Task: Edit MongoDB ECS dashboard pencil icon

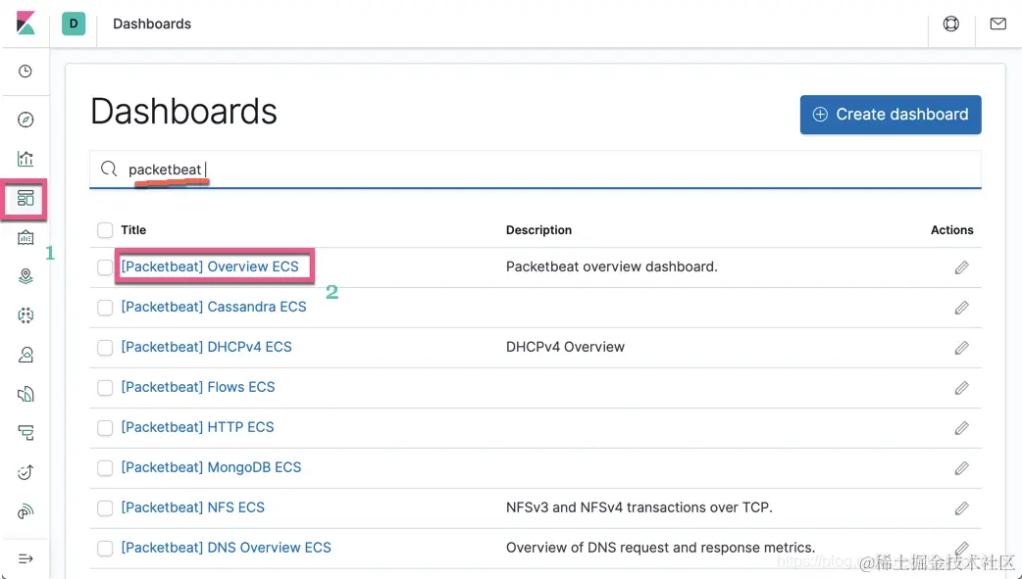Action: click(x=961, y=468)
